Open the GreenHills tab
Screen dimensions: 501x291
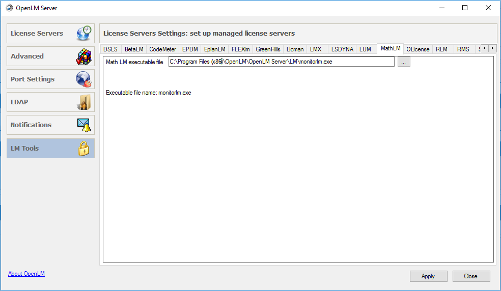pos(268,49)
